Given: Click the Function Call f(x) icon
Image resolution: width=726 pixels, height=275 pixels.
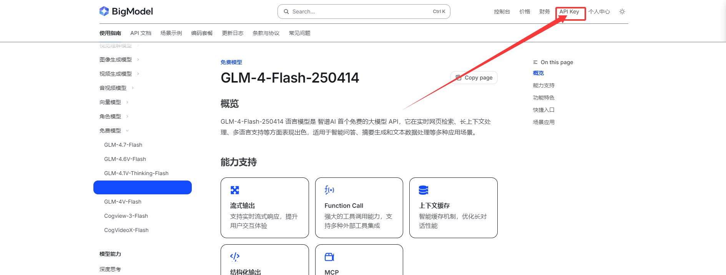Looking at the screenshot, I should [329, 190].
